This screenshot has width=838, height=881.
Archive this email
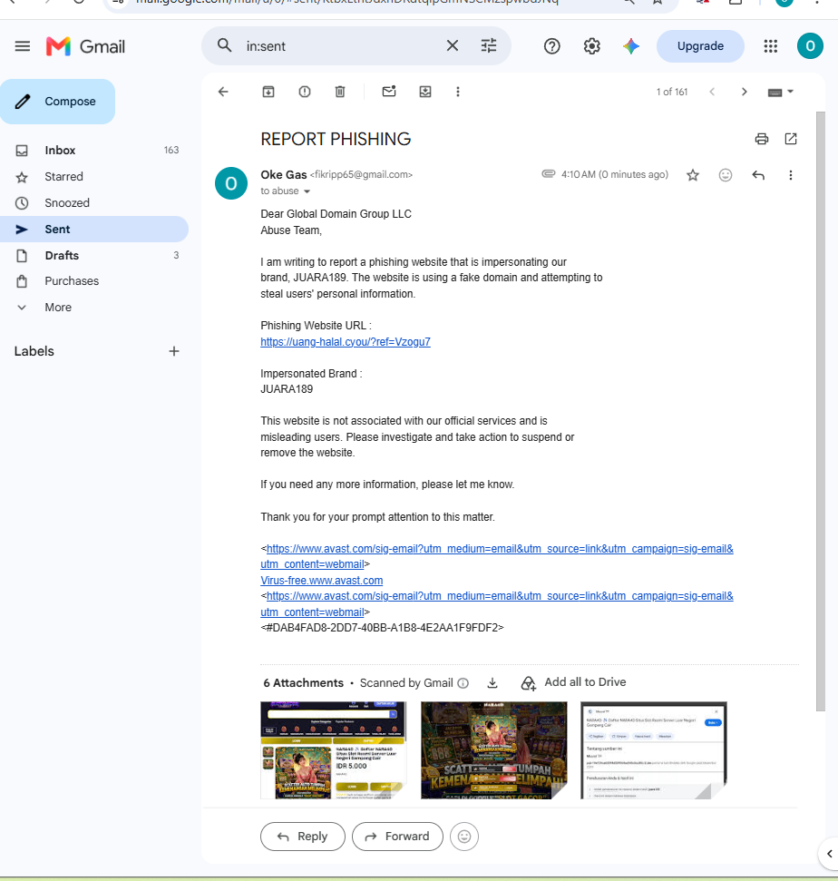(268, 92)
